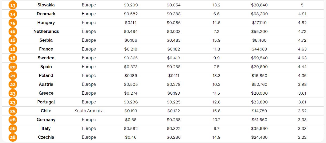
Task: Click the orange rank 13 badge
Action: 13,5
